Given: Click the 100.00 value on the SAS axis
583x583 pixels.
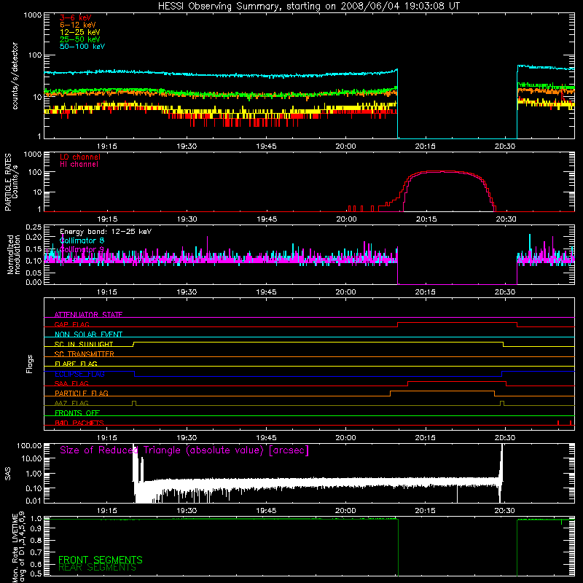Looking at the screenshot, I should 29,445.
